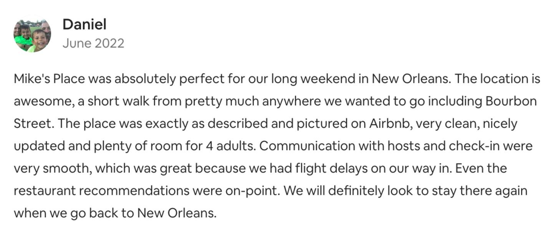Click the word "restaurant" in the review
Image resolution: width=553 pixels, height=237 pixels.
click(45, 191)
